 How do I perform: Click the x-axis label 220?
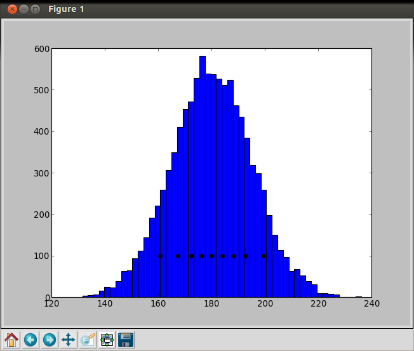318,304
